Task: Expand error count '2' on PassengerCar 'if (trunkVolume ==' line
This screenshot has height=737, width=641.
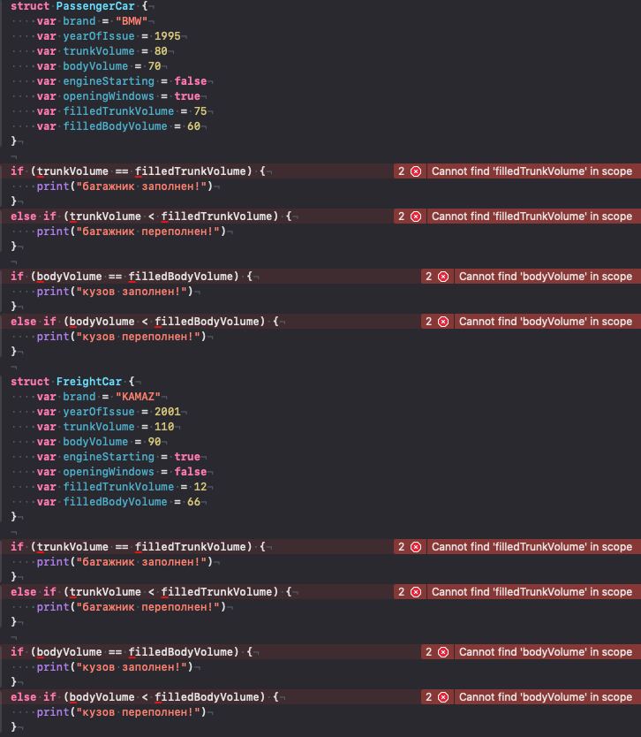Action: click(x=401, y=171)
